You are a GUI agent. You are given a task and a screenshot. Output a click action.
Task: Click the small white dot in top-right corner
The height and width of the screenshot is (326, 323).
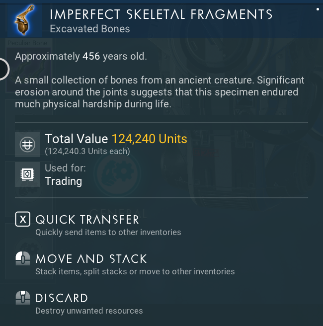point(318,9)
